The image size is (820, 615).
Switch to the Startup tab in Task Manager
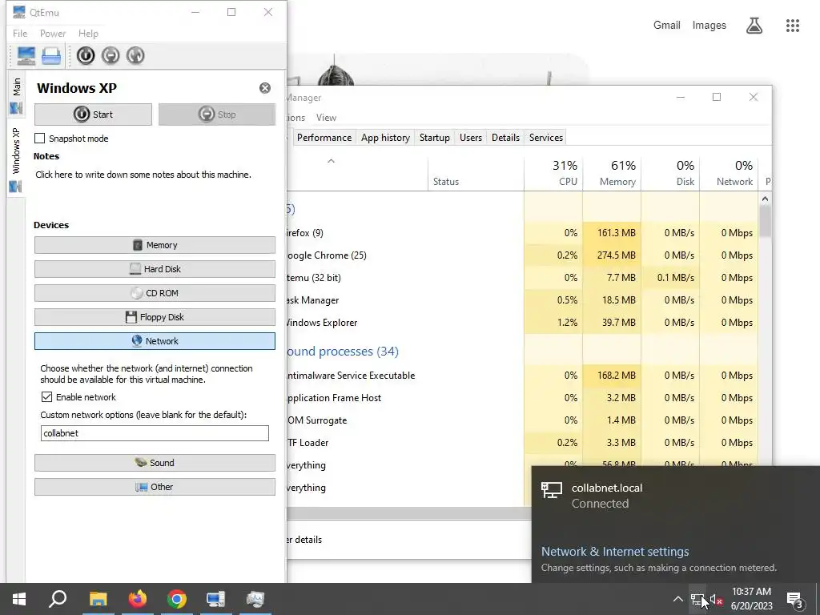[435, 138]
